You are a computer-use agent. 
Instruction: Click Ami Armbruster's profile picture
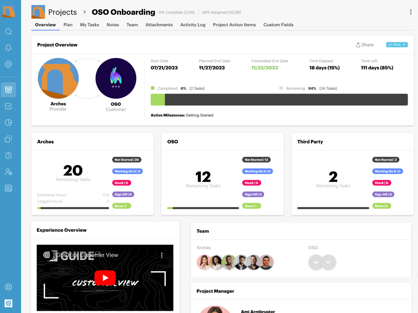[215, 309]
